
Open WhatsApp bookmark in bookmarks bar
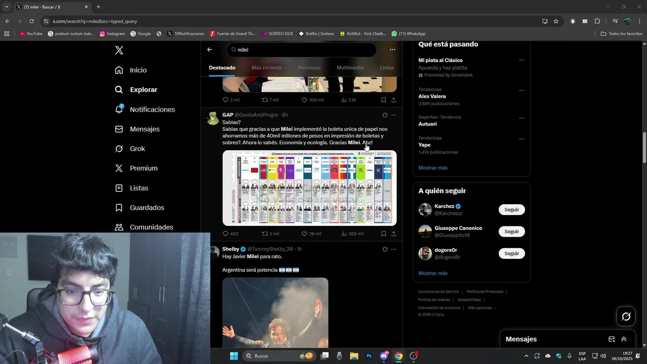point(408,34)
